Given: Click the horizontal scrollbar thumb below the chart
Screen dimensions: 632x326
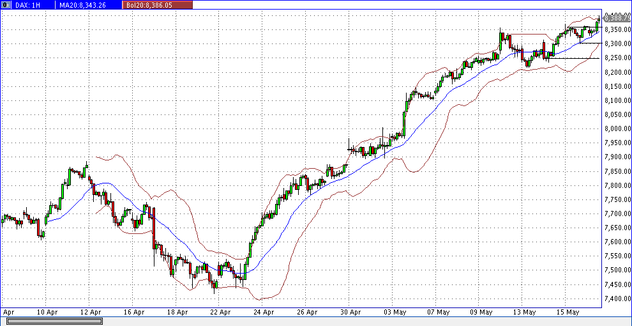Looking at the screenshot, I should point(54,321).
